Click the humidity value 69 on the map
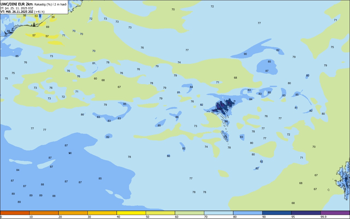350x219 pixels. [48, 27]
